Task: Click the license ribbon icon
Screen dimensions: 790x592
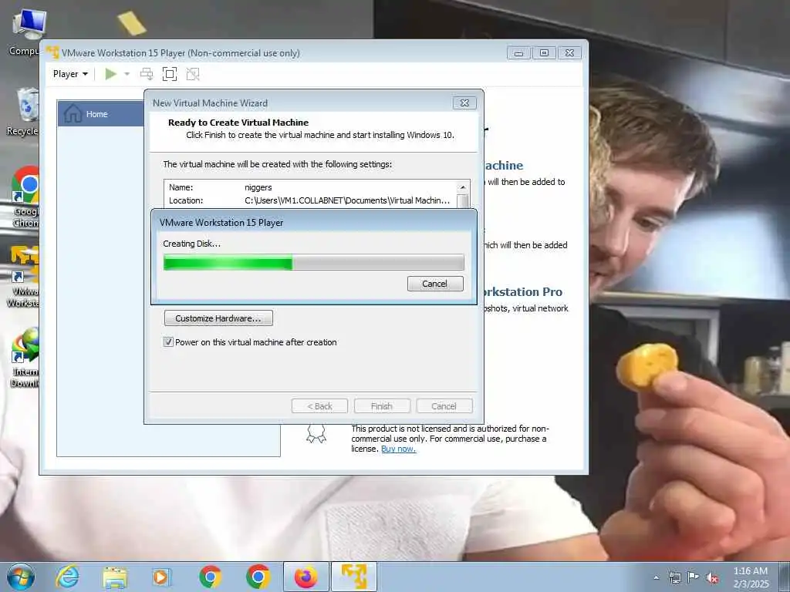Action: pos(316,433)
